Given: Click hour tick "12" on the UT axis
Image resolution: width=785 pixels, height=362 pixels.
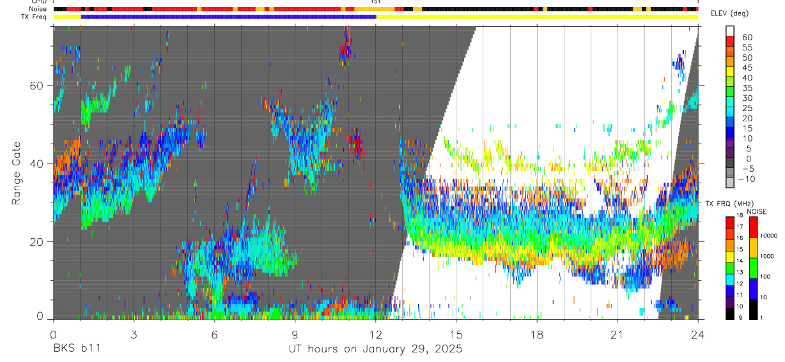Looking at the screenshot, I should click(x=375, y=335).
